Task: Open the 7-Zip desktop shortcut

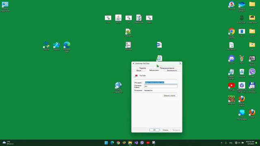Action: click(252, 58)
